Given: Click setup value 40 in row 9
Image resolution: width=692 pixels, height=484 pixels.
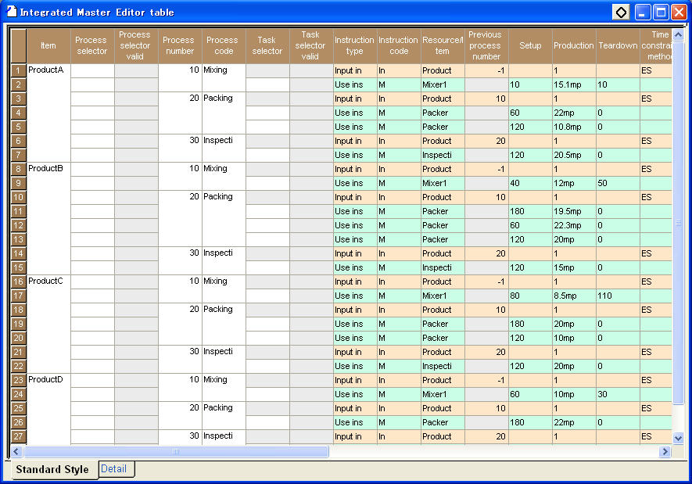Looking at the screenshot, I should click(x=530, y=183).
